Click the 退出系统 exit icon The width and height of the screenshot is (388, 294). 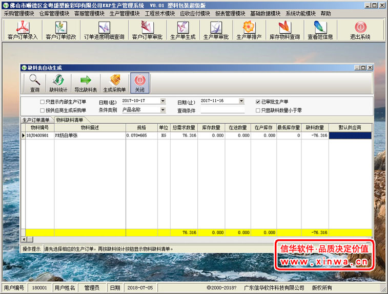pyautogui.click(x=360, y=30)
